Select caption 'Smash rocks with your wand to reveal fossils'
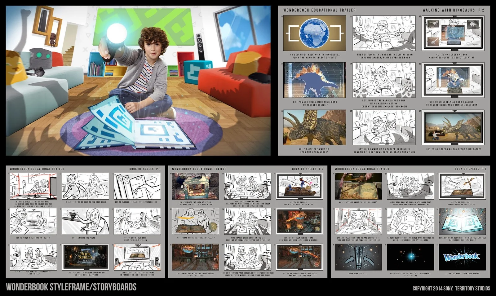 point(314,103)
